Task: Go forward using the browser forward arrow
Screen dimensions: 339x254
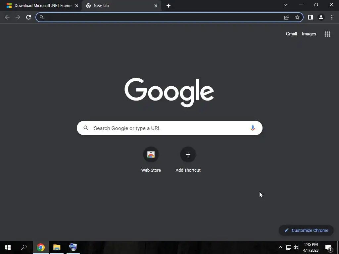Action: point(18,17)
